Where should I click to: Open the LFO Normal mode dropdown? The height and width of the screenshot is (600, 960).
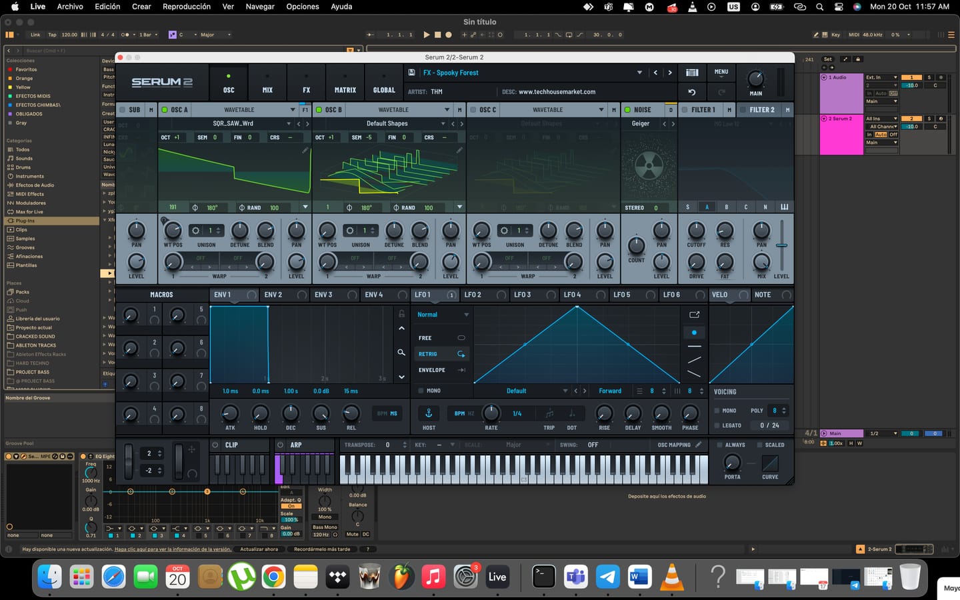click(x=443, y=315)
